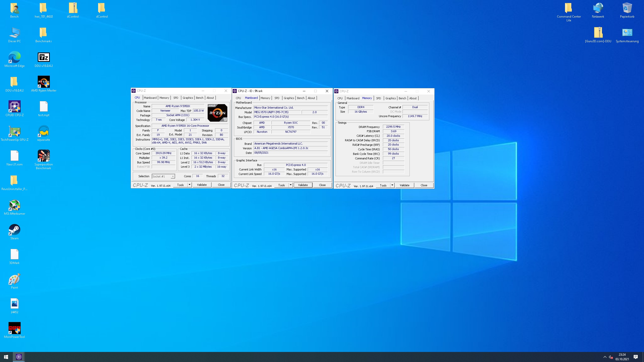Click Validate in middle CPU-Z window
This screenshot has width=644, height=362.
coord(303,185)
